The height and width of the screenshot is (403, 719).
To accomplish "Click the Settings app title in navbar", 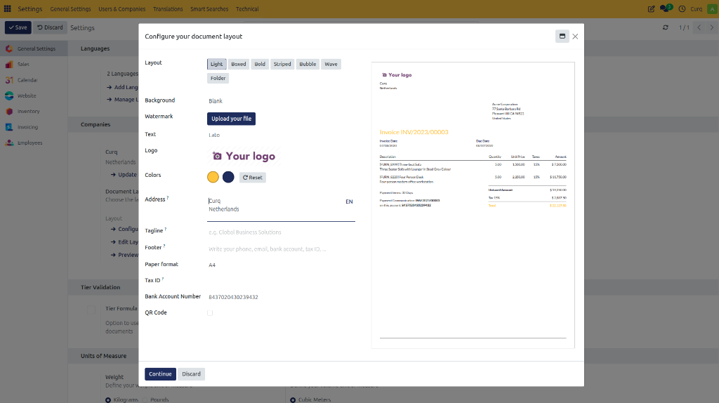I will point(29,8).
